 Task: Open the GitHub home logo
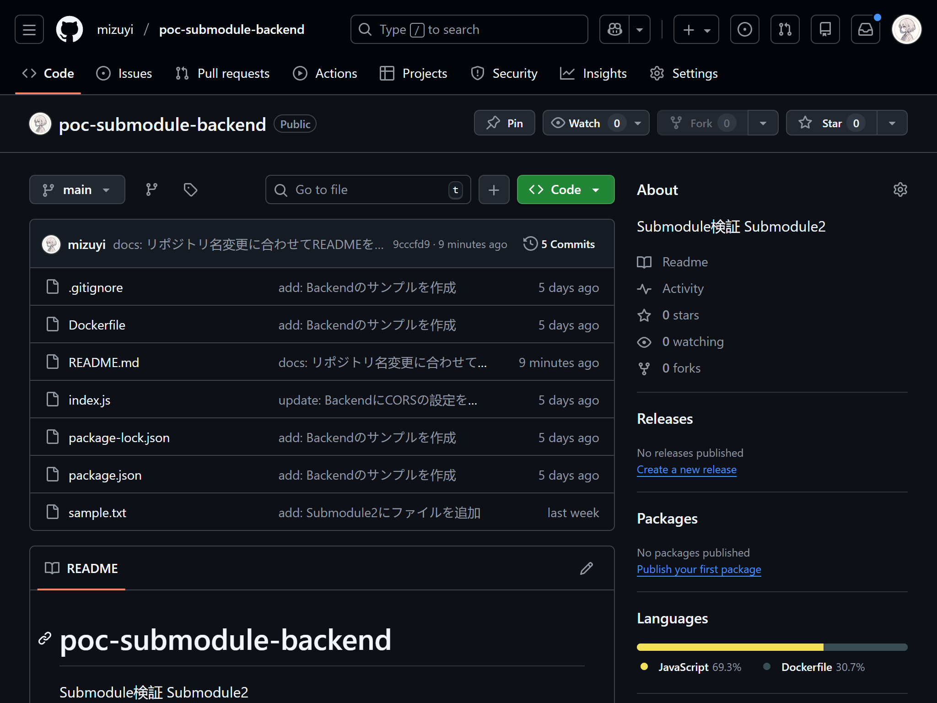[69, 29]
